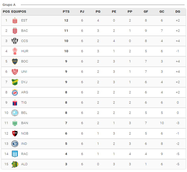This screenshot has width=187, height=172.
Task: Click the DG column header
Action: (178, 12)
